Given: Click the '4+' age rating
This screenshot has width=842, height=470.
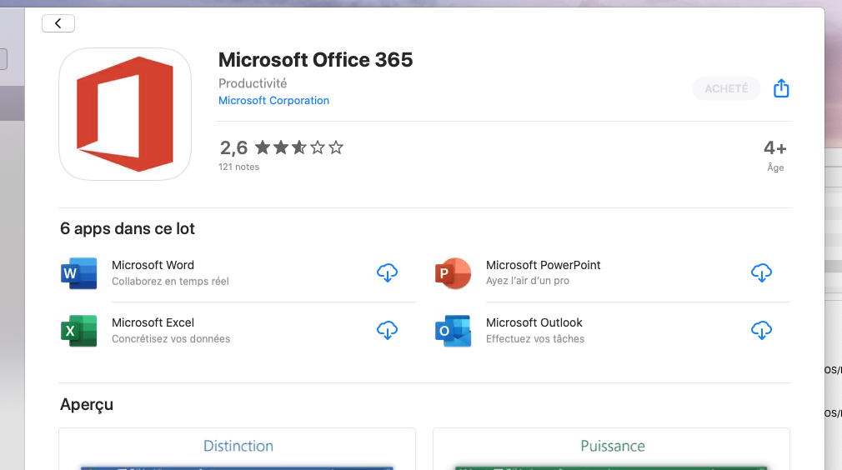Looking at the screenshot, I should [x=774, y=147].
